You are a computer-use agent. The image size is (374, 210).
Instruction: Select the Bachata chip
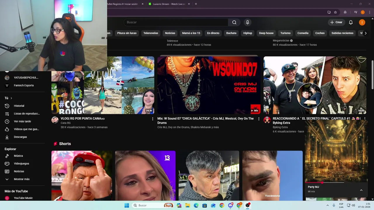click(231, 33)
